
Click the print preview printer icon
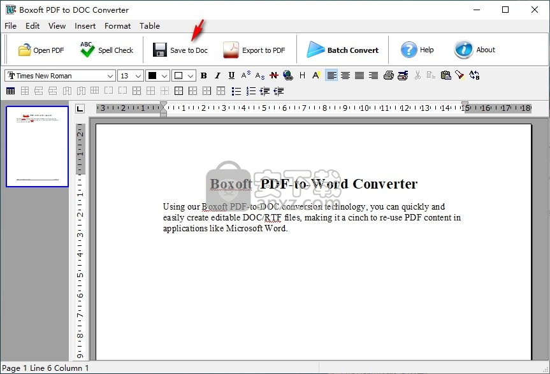(x=403, y=75)
